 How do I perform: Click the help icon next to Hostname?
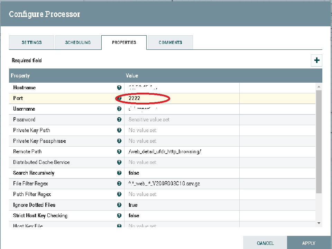pyautogui.click(x=119, y=87)
